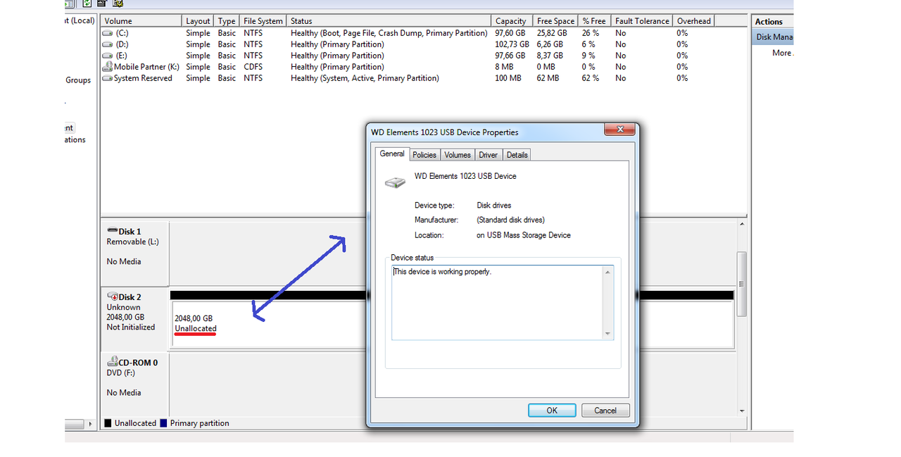Open the Details tab
Screen dimensions: 901x457
(517, 155)
